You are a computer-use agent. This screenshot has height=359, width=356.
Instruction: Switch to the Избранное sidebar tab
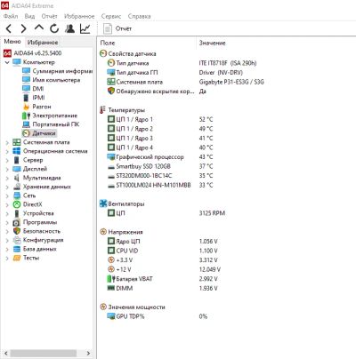click(x=43, y=43)
